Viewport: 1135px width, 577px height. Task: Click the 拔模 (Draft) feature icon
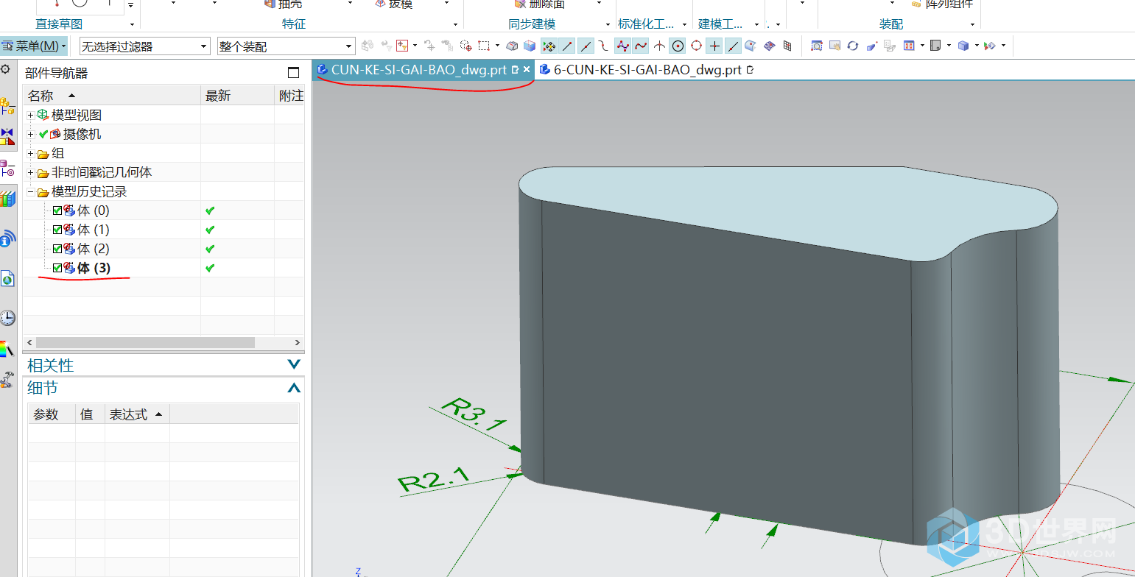[x=381, y=4]
